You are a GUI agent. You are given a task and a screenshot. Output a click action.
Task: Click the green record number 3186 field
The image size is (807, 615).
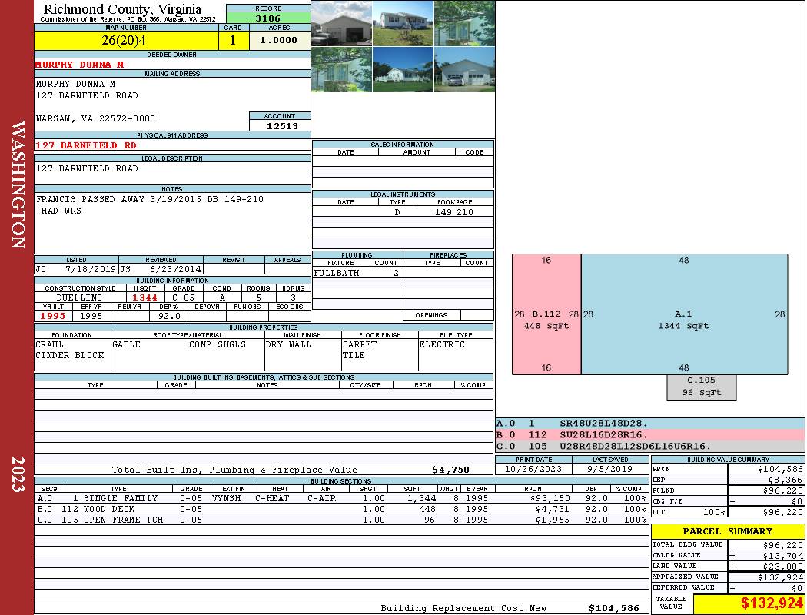[268, 18]
